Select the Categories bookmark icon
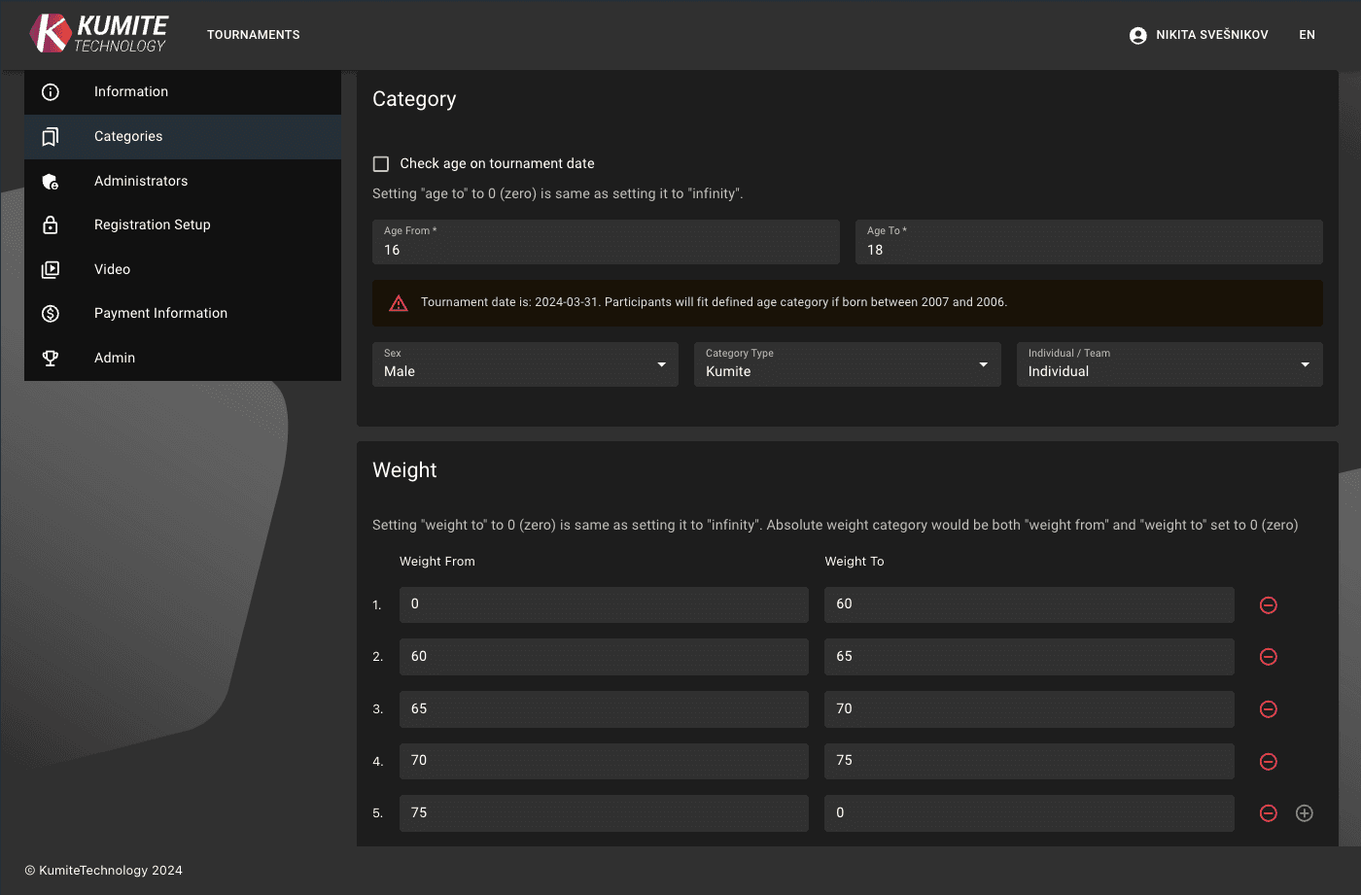Screen dimensions: 1361x895 click(x=50, y=136)
